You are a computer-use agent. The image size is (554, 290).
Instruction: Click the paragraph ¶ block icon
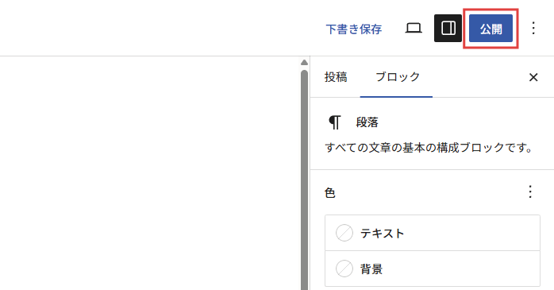click(335, 122)
